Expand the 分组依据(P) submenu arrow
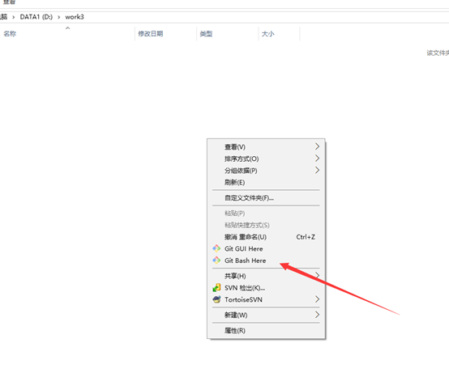The image size is (449, 377). [x=317, y=171]
